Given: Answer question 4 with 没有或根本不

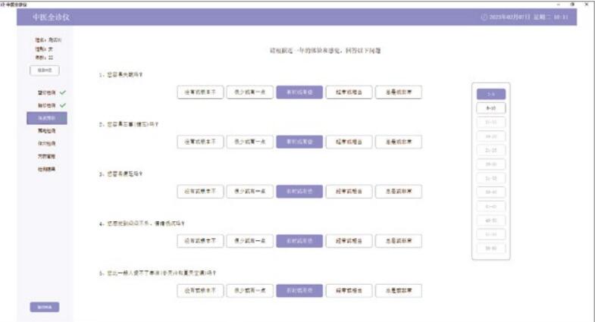Looking at the screenshot, I should pos(200,241).
